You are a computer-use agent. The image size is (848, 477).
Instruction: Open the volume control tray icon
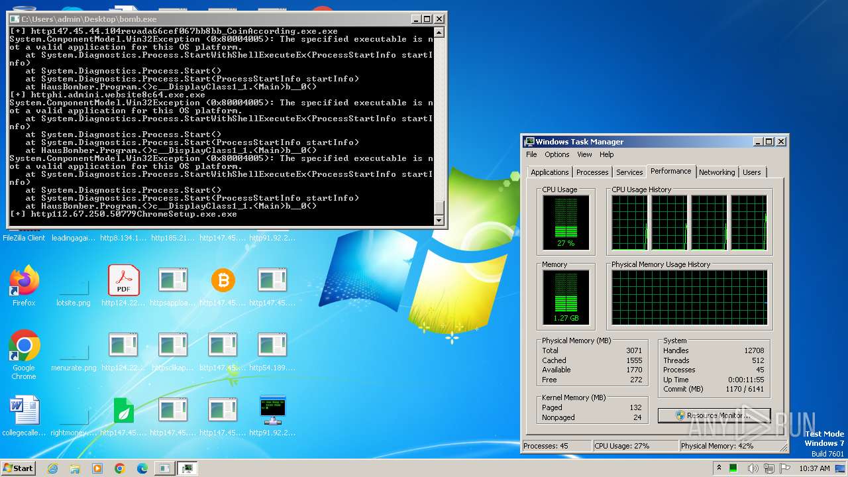[753, 468]
